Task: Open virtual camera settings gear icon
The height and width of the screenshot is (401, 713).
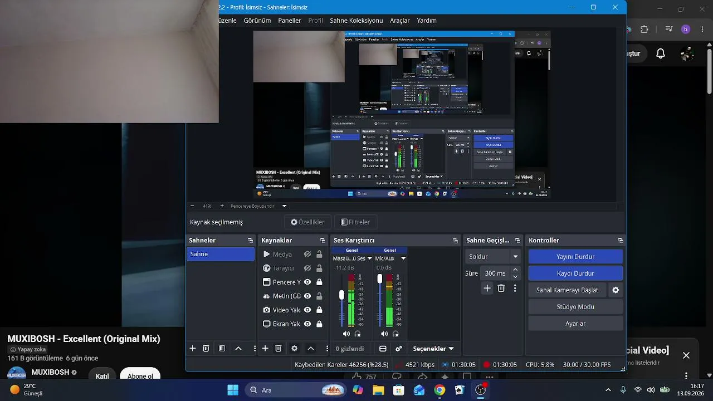Action: click(x=616, y=290)
